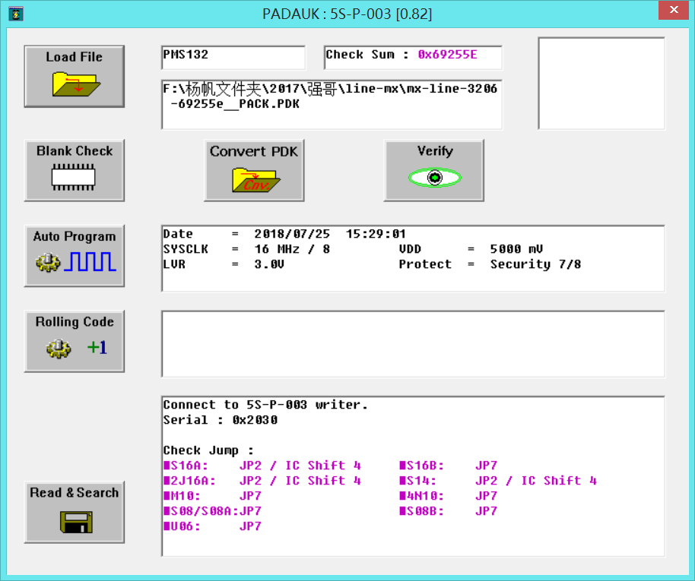The width and height of the screenshot is (695, 581).
Task: Click the empty preview box at top right
Action: (601, 84)
